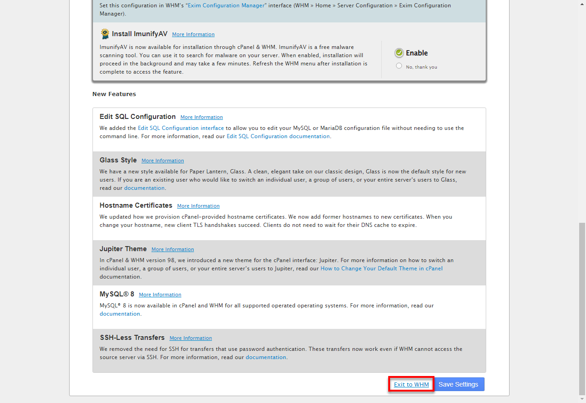Open the Exim Configuration Manager link
The height and width of the screenshot is (403, 586).
(x=226, y=5)
